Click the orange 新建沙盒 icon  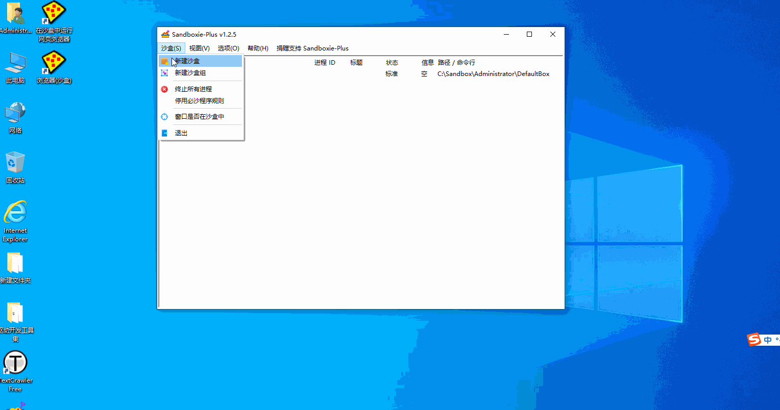click(x=164, y=61)
